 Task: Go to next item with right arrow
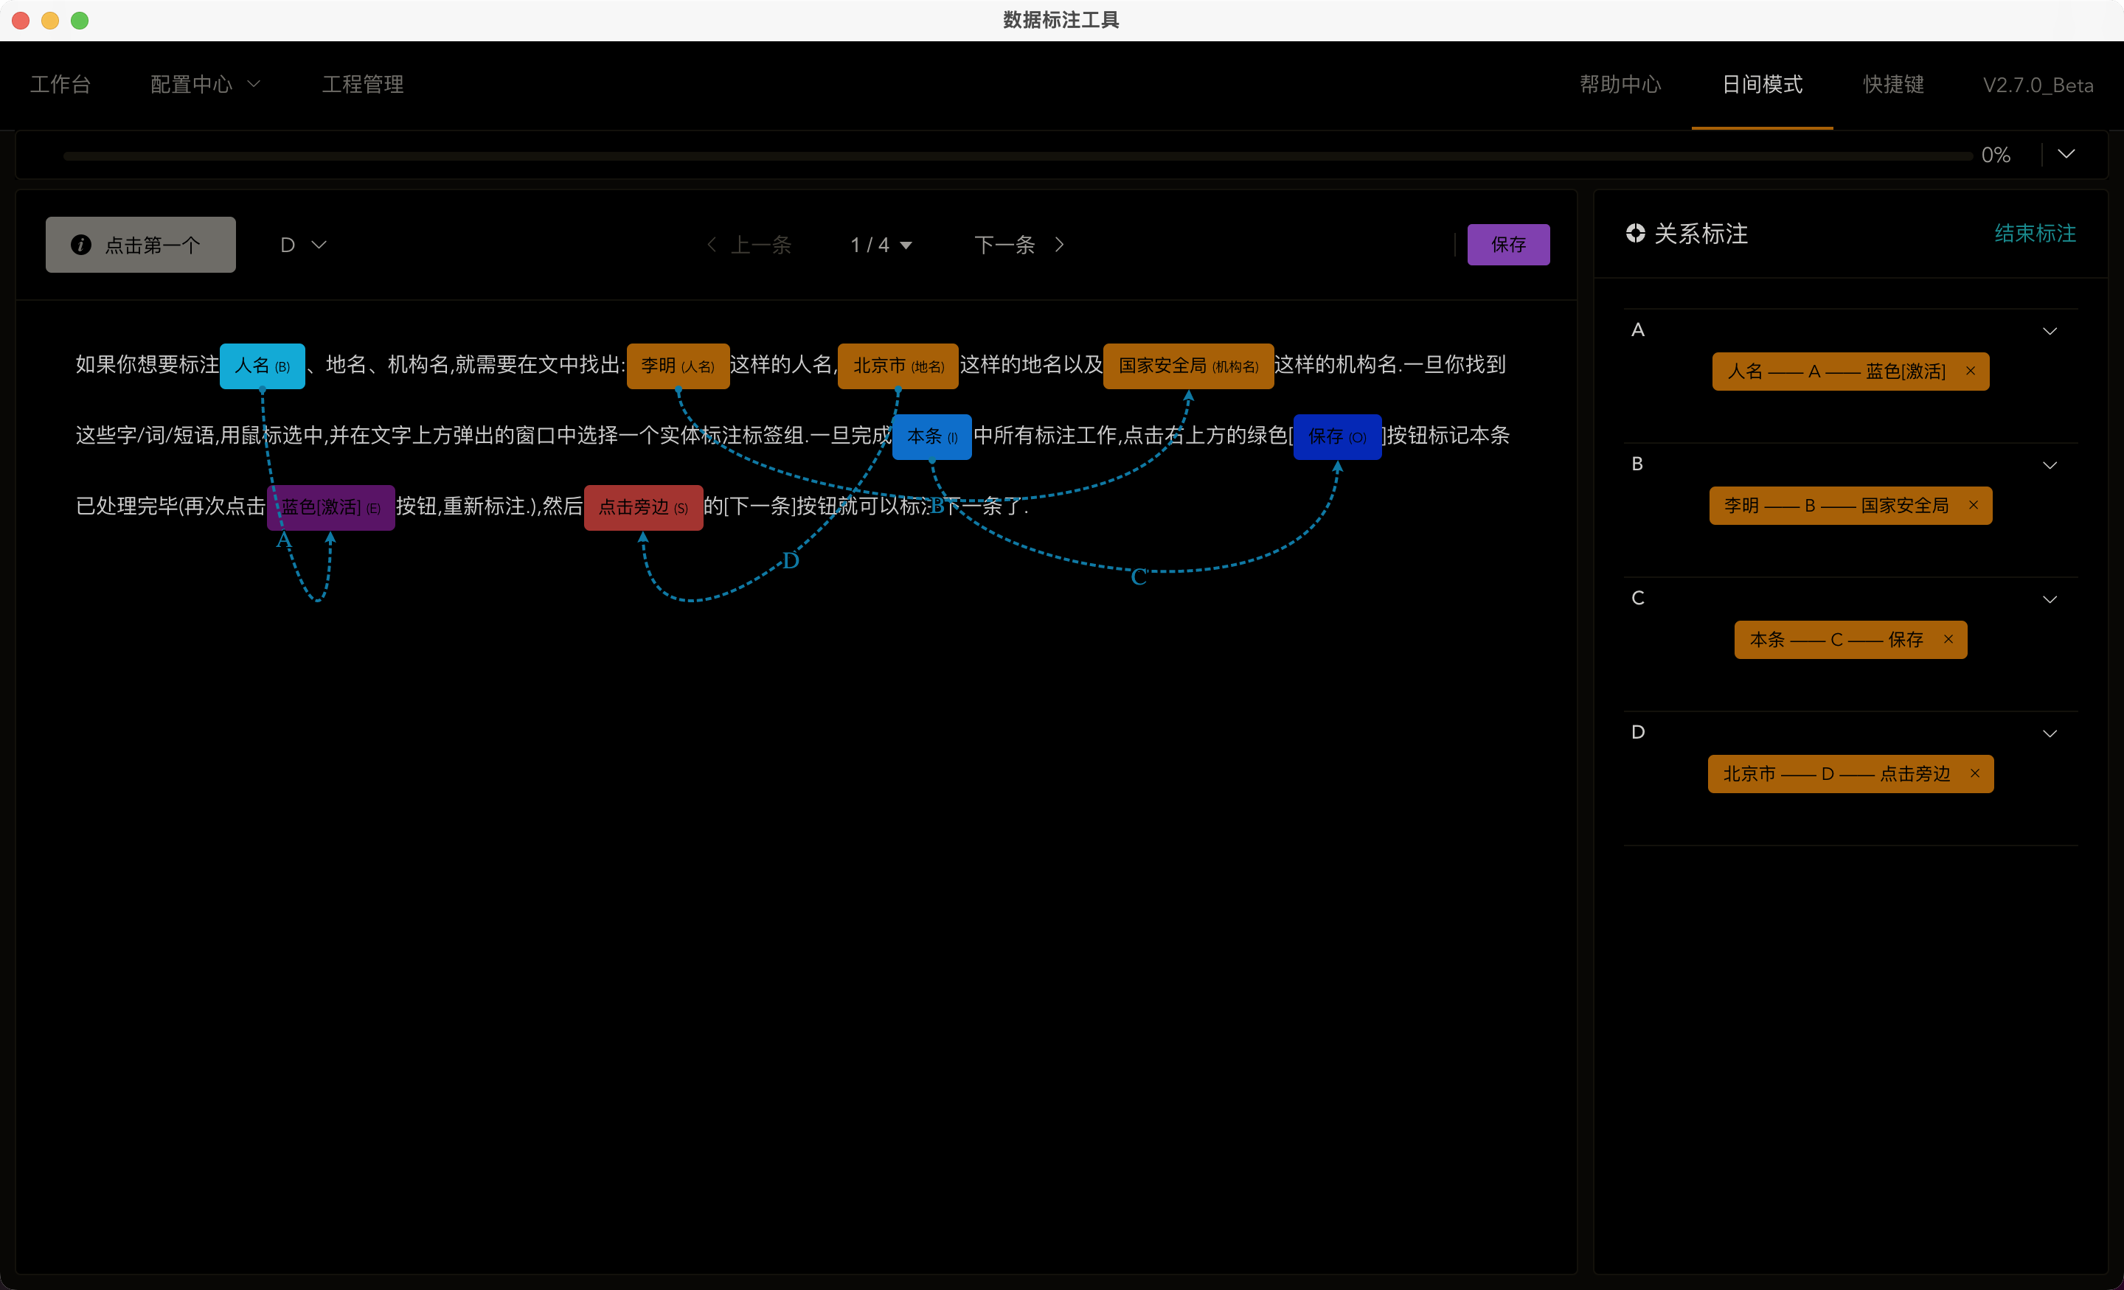pyautogui.click(x=1059, y=245)
